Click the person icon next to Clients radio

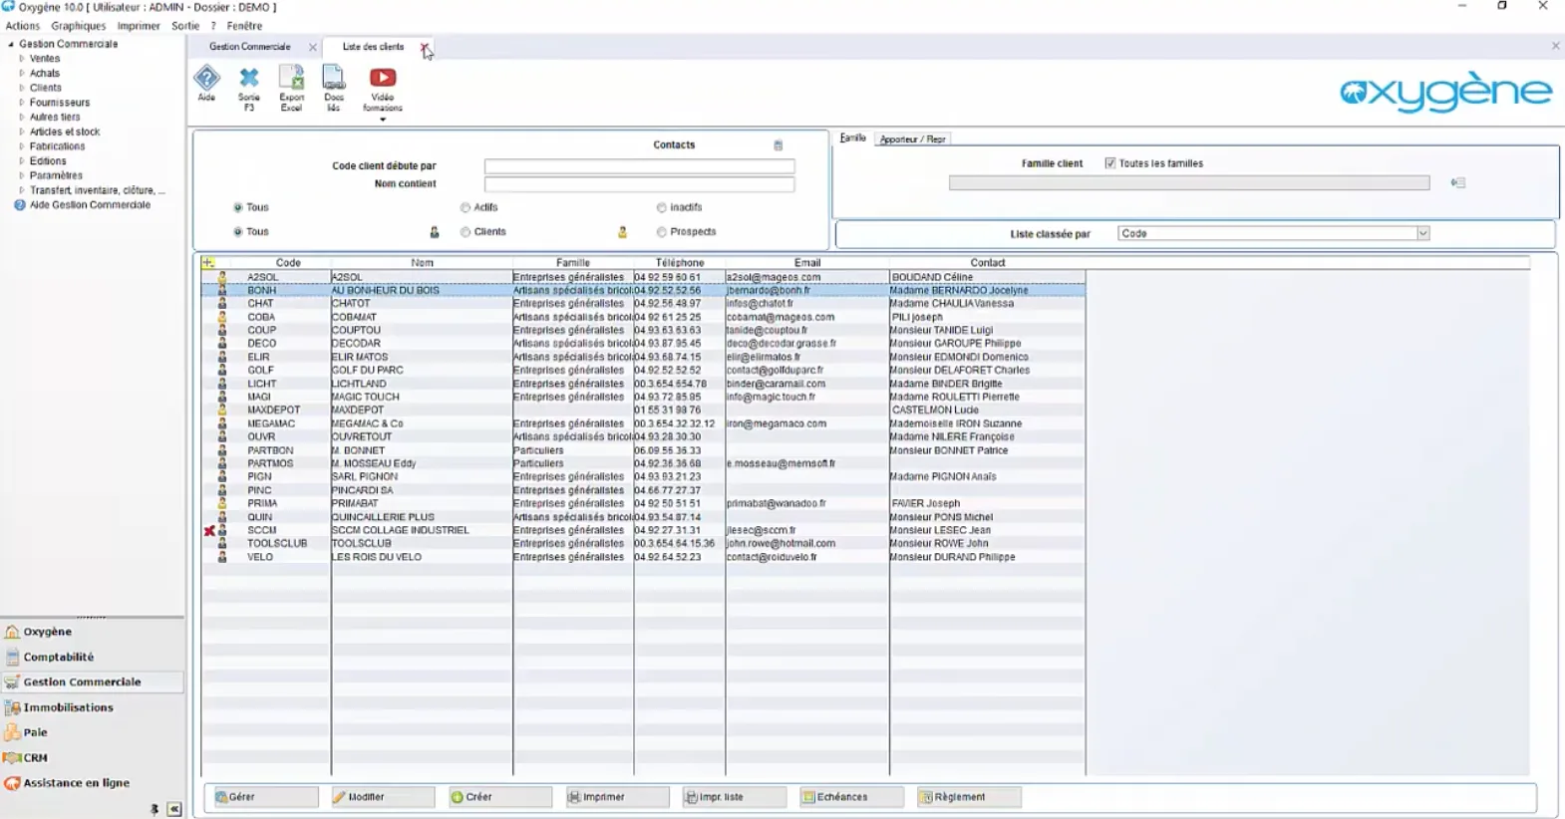435,232
